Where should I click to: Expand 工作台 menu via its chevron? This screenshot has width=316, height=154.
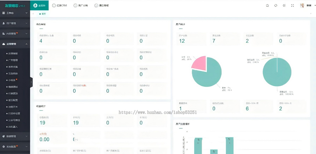coord(26,13)
